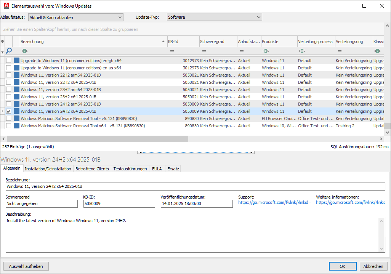Tick checkbox for Windows 11 22H2 arm64 2025-01B
391x274 pixels.
coord(8,75)
